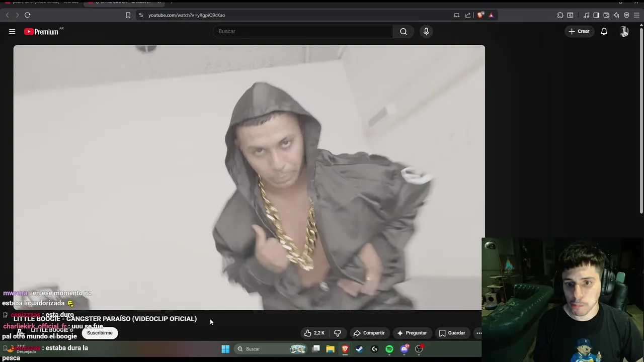Open Brave Shields lion icon
The image size is (644, 362).
coord(480,15)
